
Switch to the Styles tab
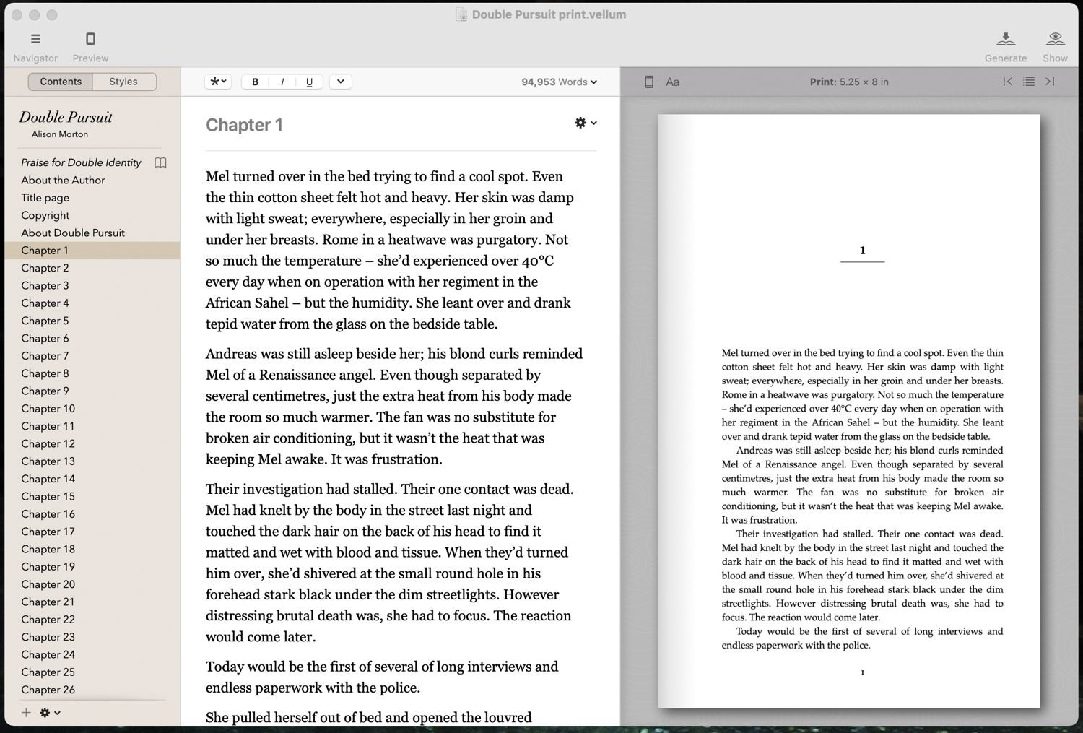coord(123,82)
